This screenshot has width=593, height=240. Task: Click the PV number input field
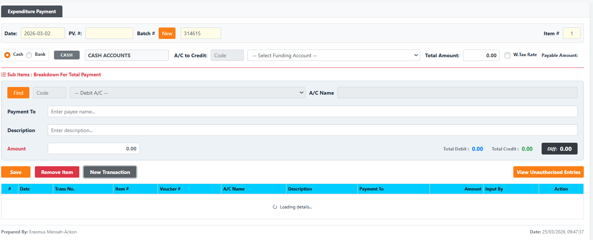click(109, 33)
